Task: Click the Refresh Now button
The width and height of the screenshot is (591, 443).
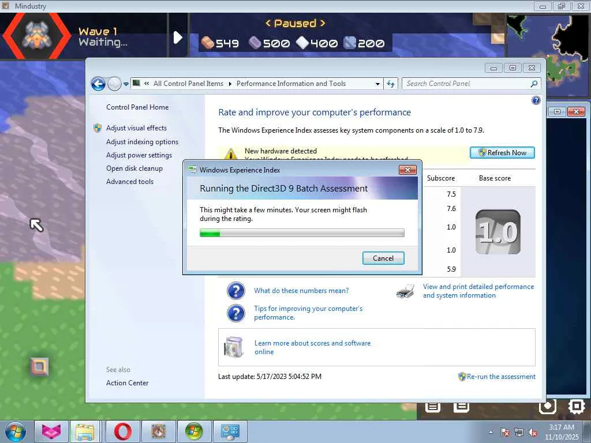Action: (502, 152)
